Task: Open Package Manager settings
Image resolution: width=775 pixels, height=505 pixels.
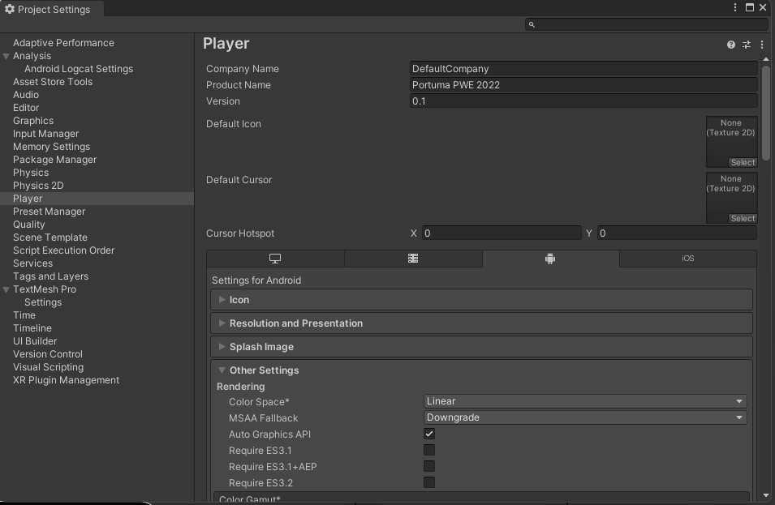Action: (x=54, y=160)
